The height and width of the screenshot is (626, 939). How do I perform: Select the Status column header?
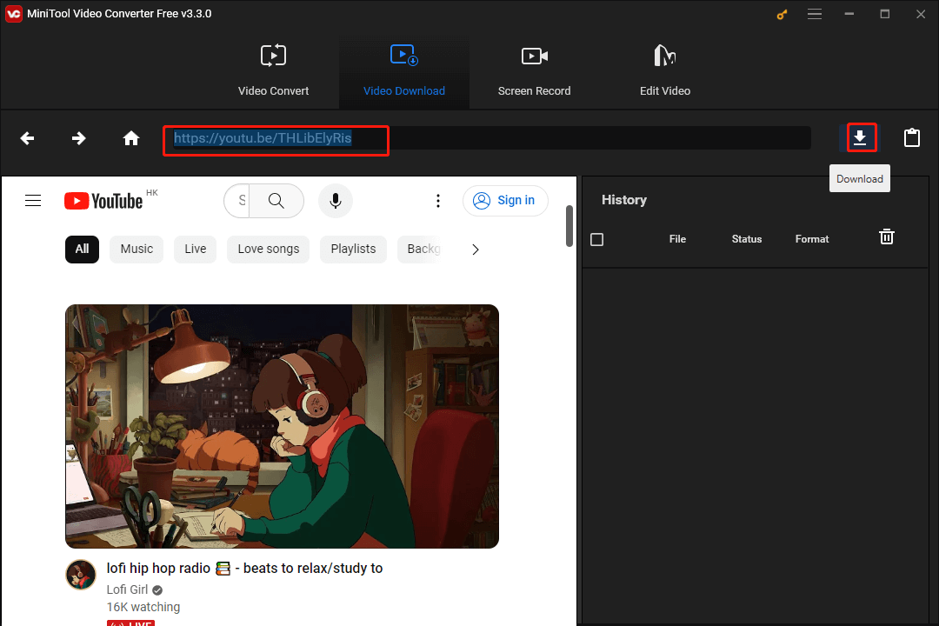tap(747, 239)
